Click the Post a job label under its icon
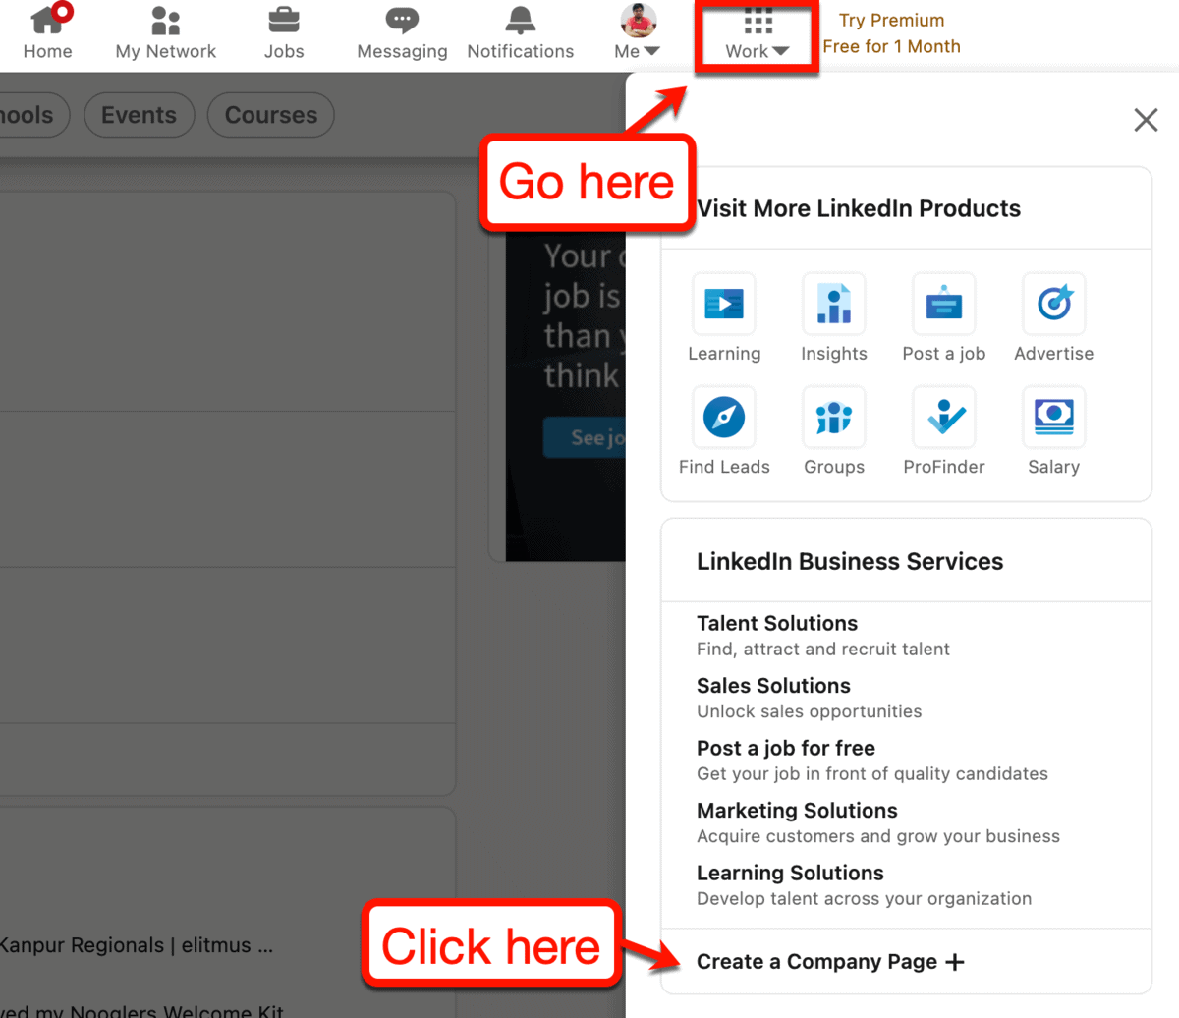 click(x=944, y=354)
